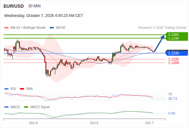Click the MACD Signal legend label
The height and width of the screenshot is (128, 189).
pyautogui.click(x=40, y=107)
